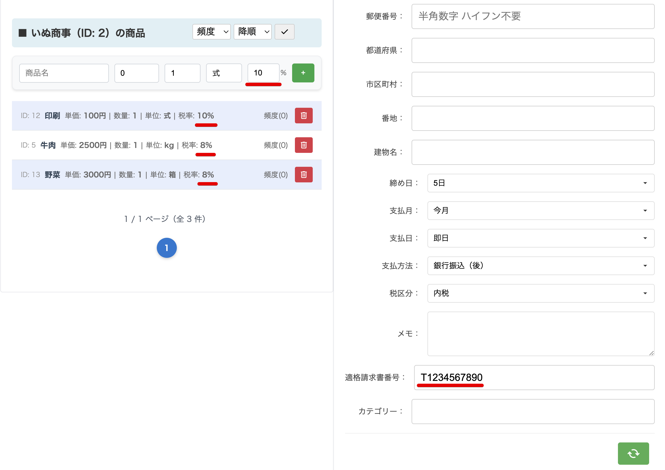Image resolution: width=665 pixels, height=470 pixels.
Task: Expand the 支払日 dropdown showing 即日
Action: pos(541,238)
